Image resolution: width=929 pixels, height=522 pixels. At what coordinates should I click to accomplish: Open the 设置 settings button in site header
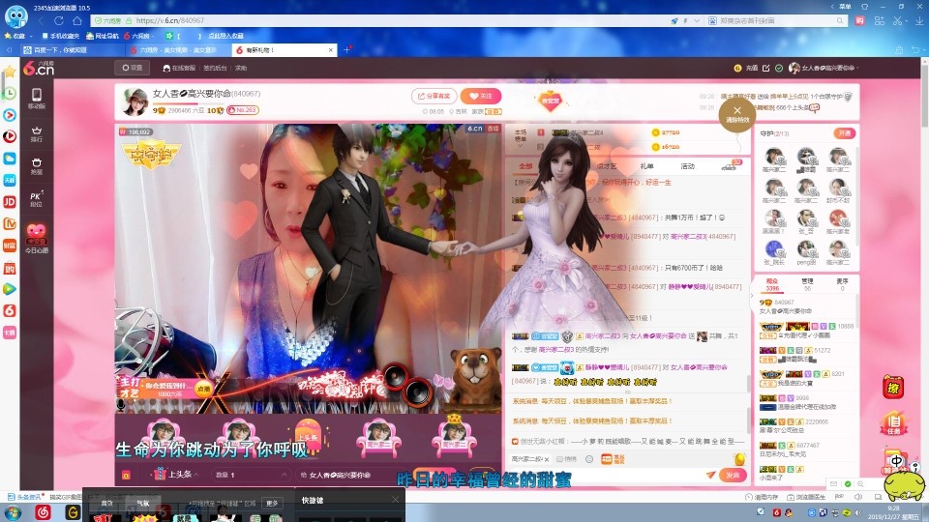(x=133, y=68)
